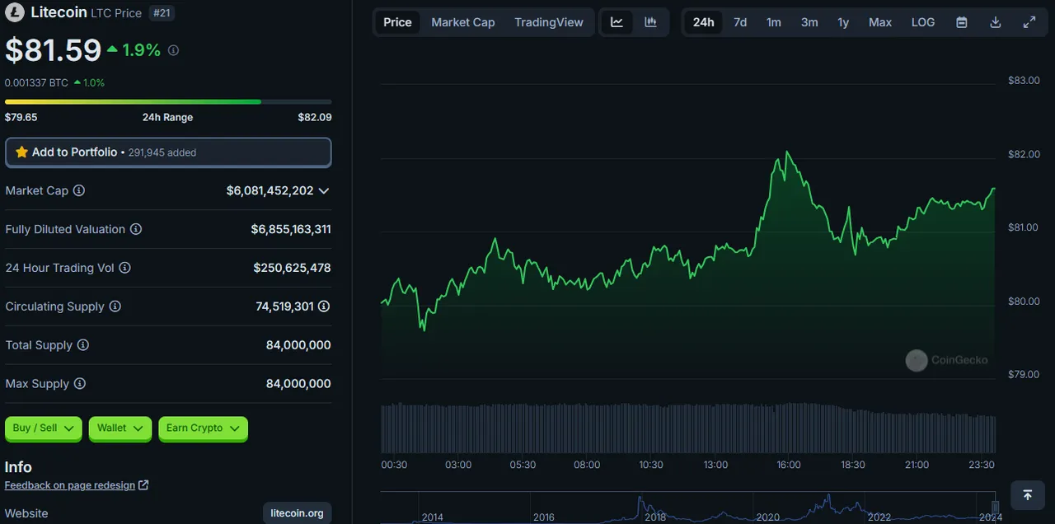This screenshot has height=524, width=1055.
Task: Click the Litecoin logo icon
Action: click(x=15, y=13)
